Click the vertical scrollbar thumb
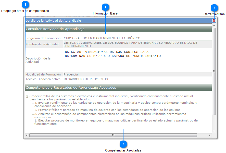Viewport: 226px width, 153px height. click(214, 71)
